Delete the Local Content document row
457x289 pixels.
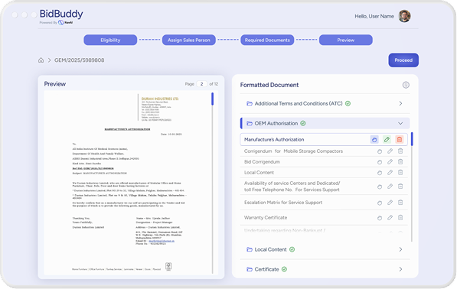point(400,173)
